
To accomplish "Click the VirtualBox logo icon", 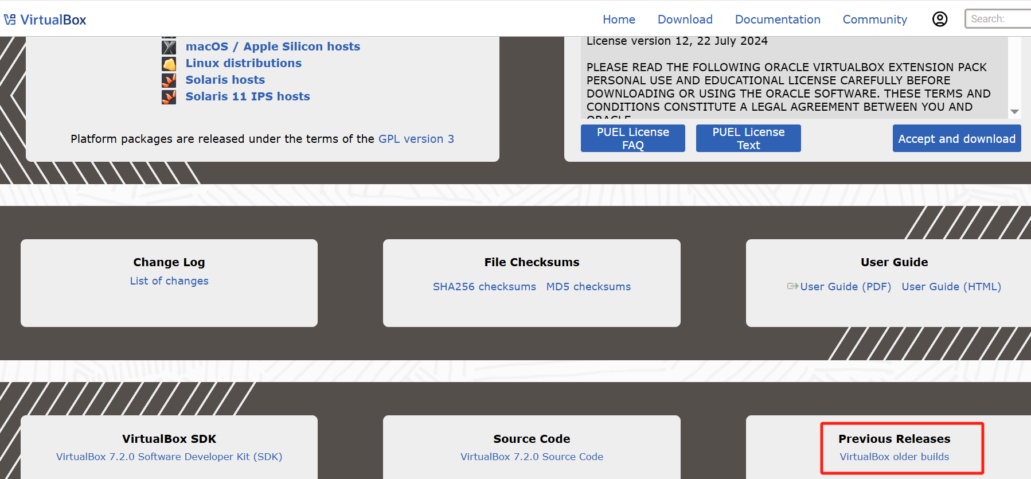I will (10, 20).
